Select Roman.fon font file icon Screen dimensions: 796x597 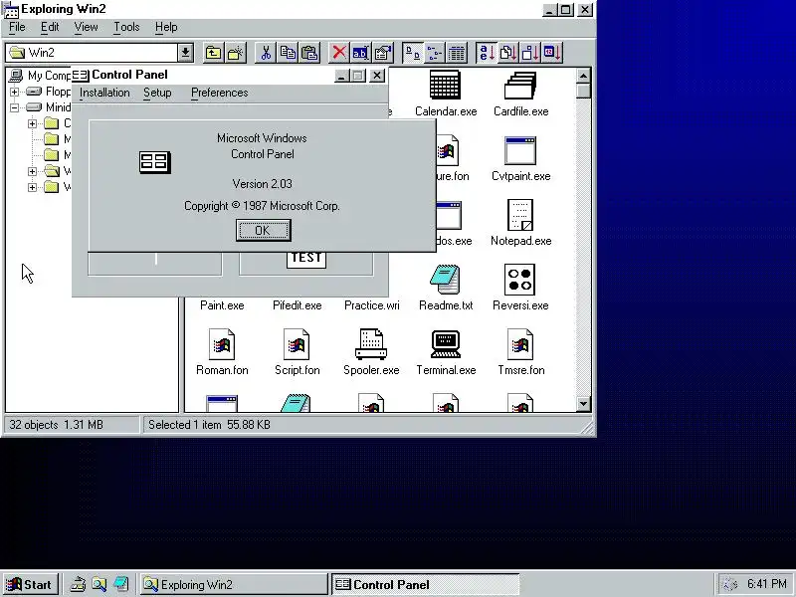coord(222,344)
